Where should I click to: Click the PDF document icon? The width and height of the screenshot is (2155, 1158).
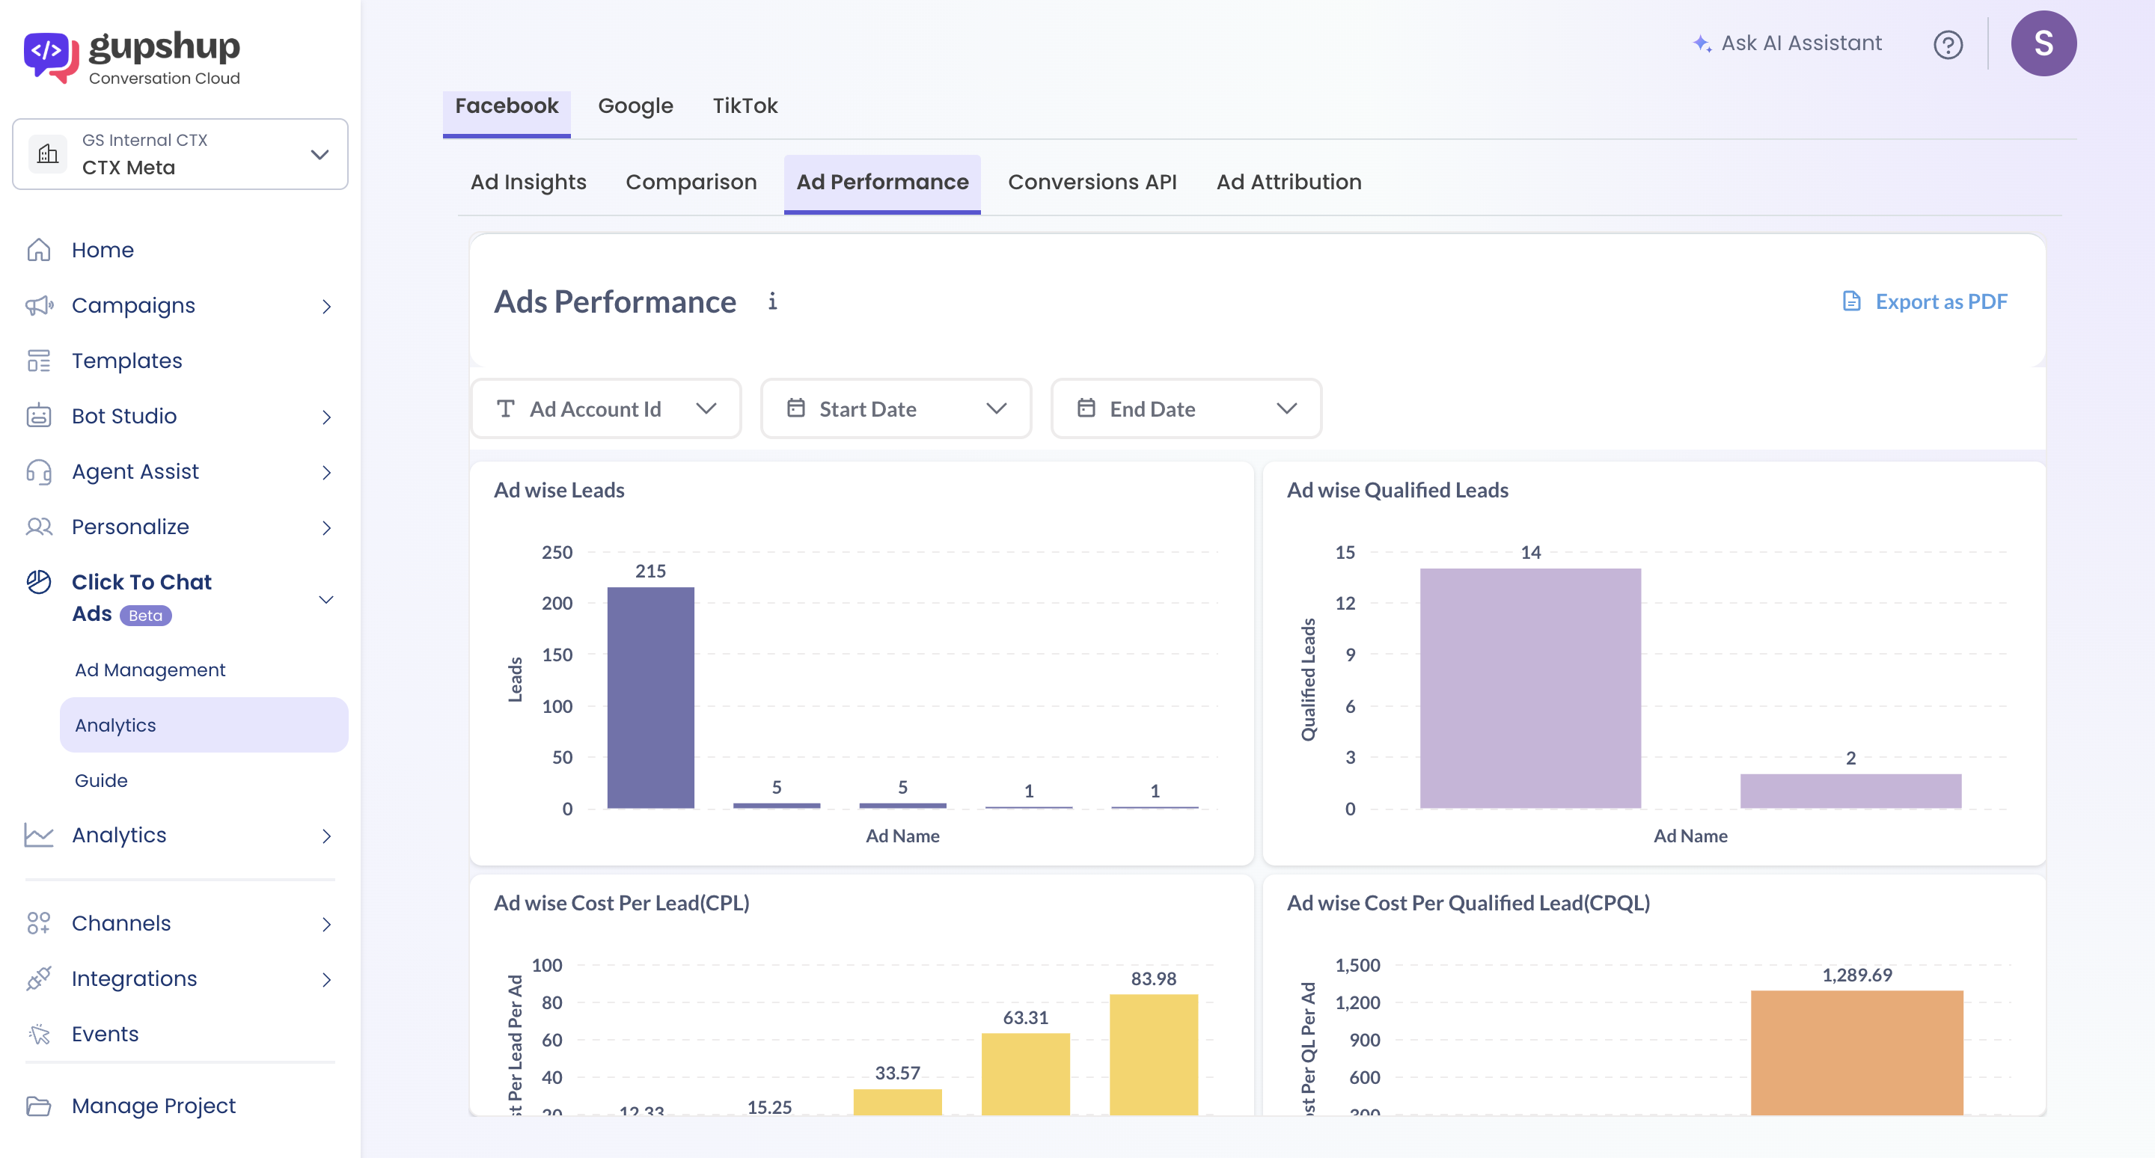coord(1851,301)
